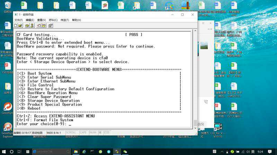The width and height of the screenshot is (277, 155).
Task: Click the Receive file toolbar icon
Action: coord(44,25)
